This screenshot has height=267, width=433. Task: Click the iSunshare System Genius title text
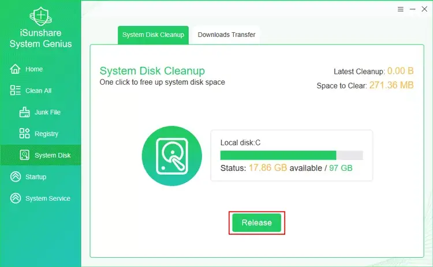click(x=40, y=38)
